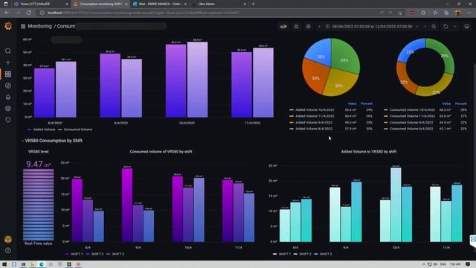
Task: Open the Dashboards sidebar icon
Action: click(8, 74)
